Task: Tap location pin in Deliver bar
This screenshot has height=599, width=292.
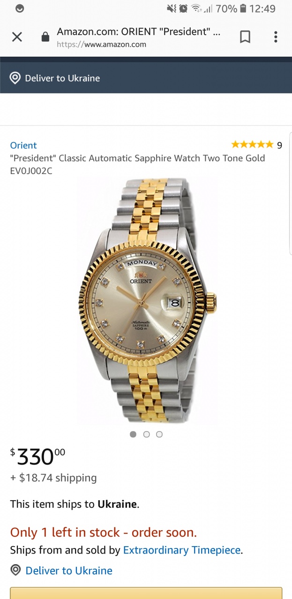Action: coord(15,78)
